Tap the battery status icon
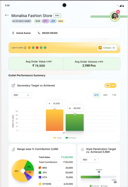128x187 pixels. tap(123, 6)
